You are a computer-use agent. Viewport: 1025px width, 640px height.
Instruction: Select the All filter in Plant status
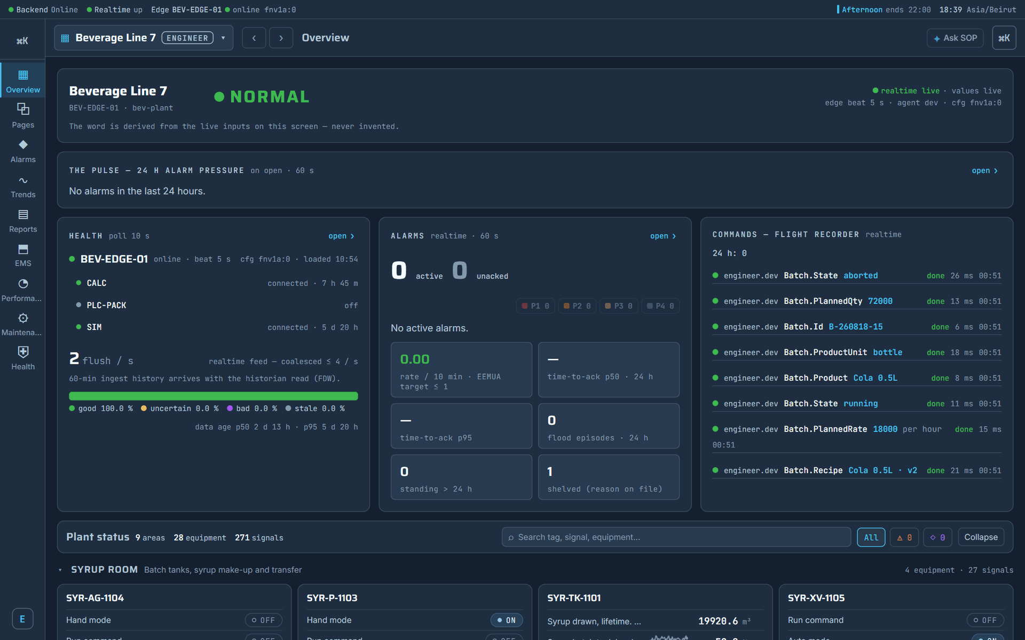tap(871, 538)
